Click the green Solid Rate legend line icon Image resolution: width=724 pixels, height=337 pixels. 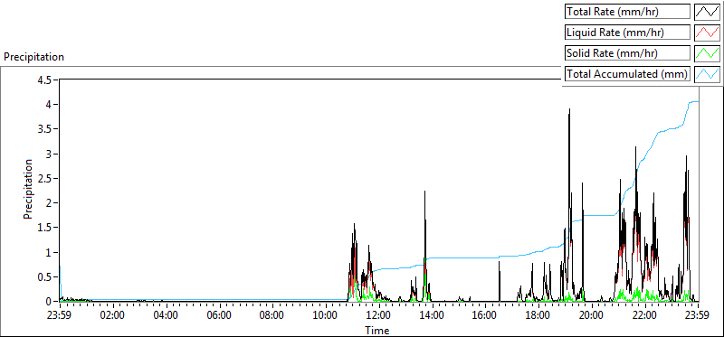coord(707,53)
